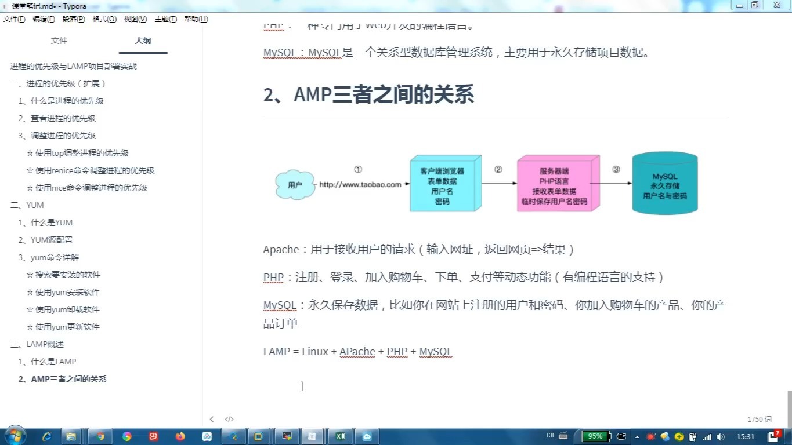
Task: Open the red Youdao note icon
Action: tap(153, 436)
